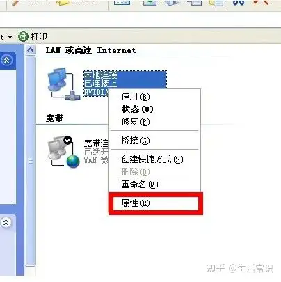This screenshot has width=281, height=282.
Task: Click the 宽带 group header
Action: pos(54,118)
